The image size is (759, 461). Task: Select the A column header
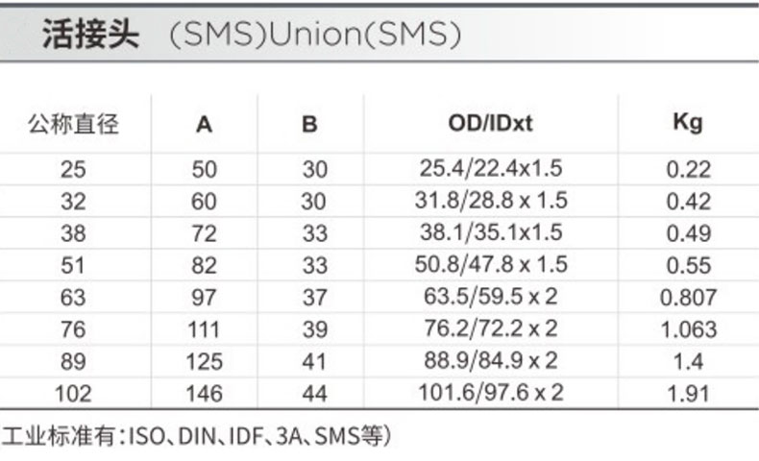tap(205, 123)
